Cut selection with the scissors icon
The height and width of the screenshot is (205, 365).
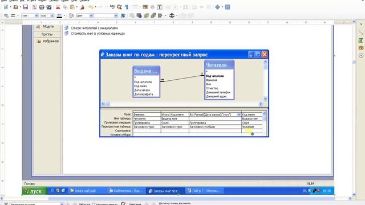[58, 7]
